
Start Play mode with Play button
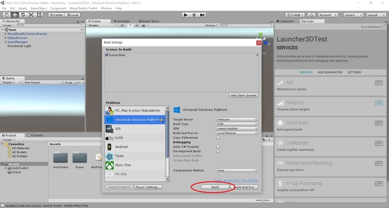(185, 15)
